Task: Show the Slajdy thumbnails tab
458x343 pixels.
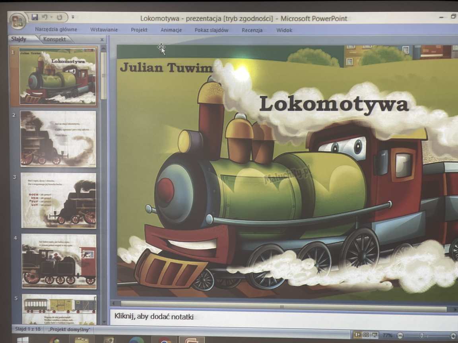Action: tap(22, 39)
